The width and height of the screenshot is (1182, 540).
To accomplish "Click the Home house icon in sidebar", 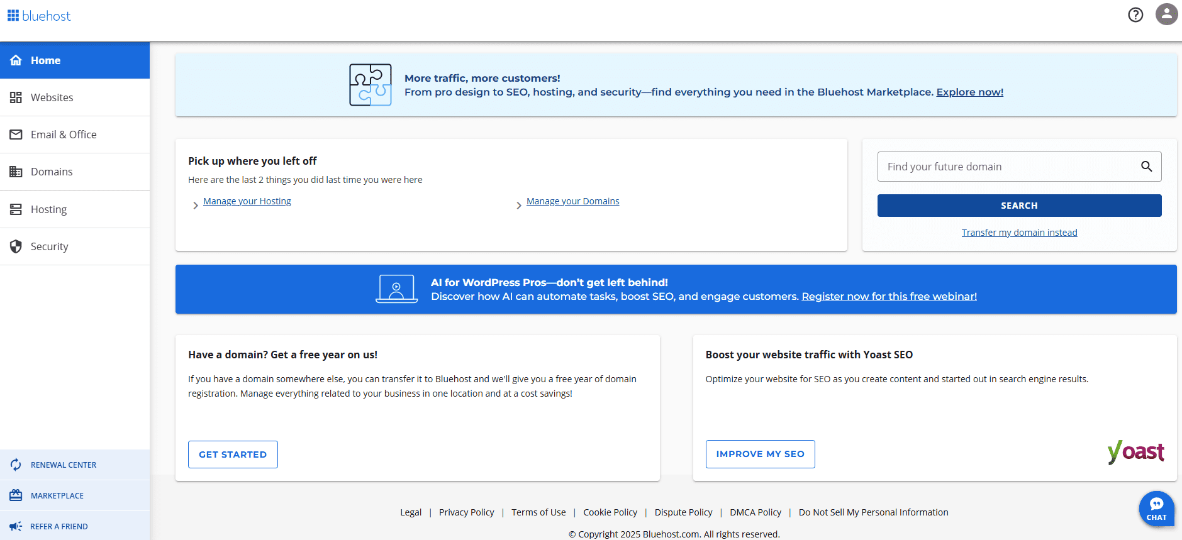I will [x=16, y=60].
